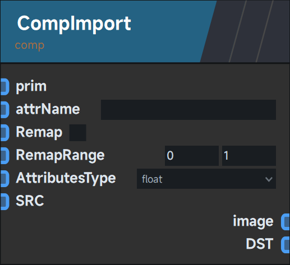Viewport: 290px width, 265px height.
Task: Click the prim input socket
Action: coord(4,87)
